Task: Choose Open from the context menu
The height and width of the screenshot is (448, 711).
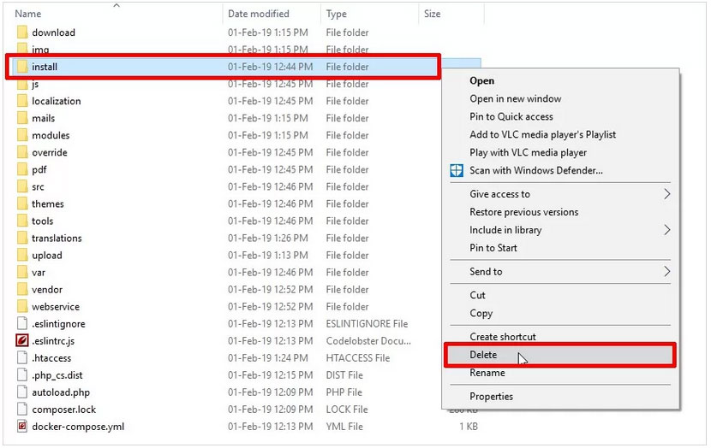Action: pos(482,81)
